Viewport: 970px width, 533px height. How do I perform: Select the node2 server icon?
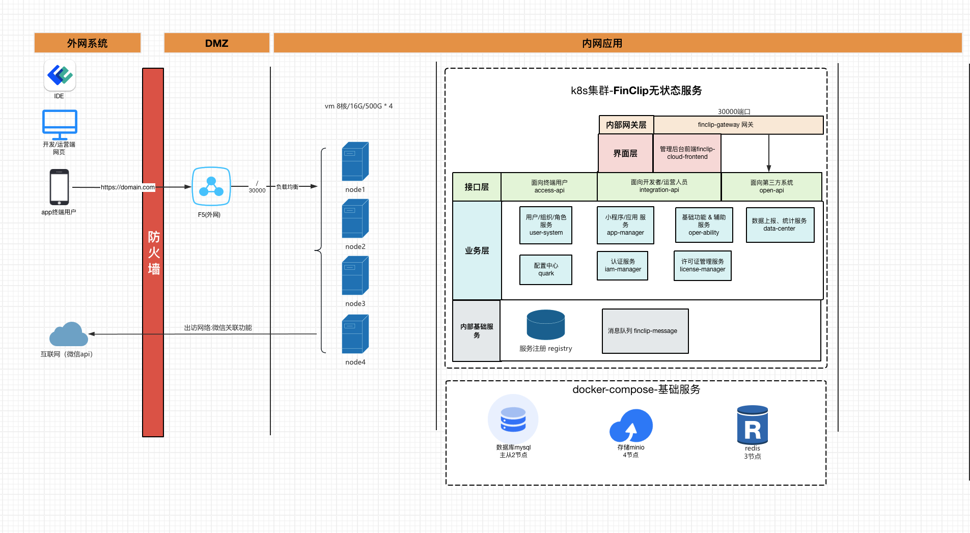pos(355,218)
